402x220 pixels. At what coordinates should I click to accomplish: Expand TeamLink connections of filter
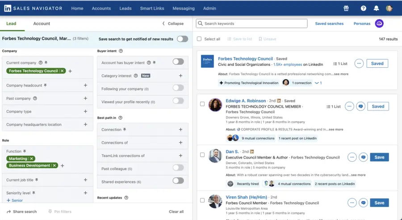tap(181, 155)
